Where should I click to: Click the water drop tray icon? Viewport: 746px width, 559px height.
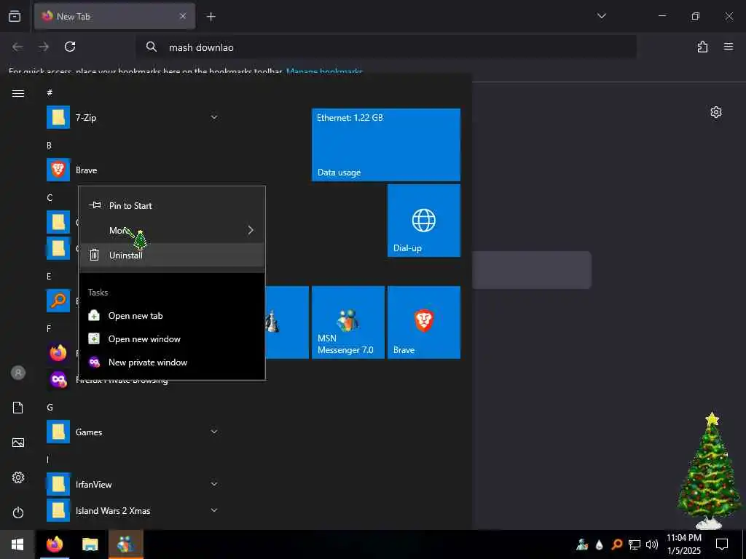[600, 544]
